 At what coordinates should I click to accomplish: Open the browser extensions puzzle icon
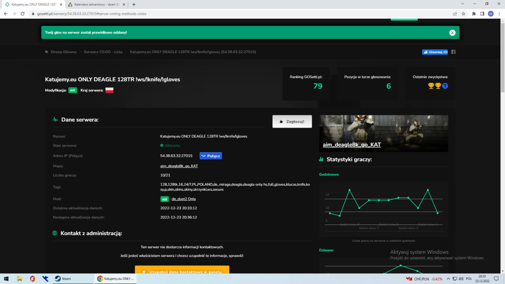[474, 14]
